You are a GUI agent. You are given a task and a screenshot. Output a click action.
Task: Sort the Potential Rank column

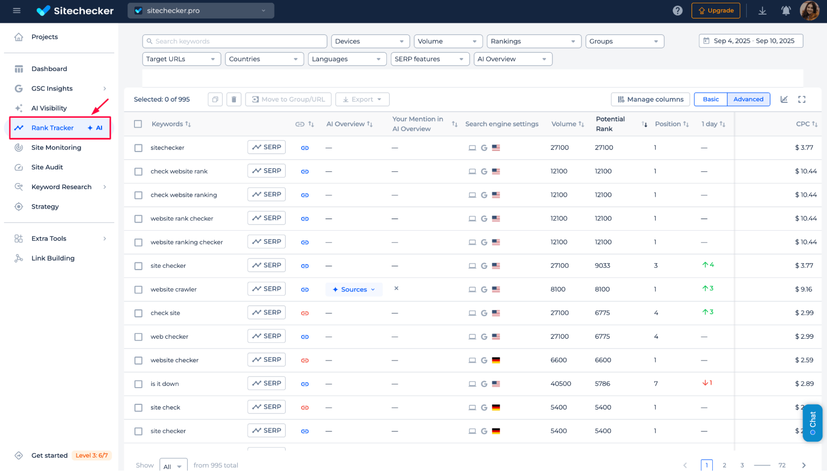pos(645,124)
